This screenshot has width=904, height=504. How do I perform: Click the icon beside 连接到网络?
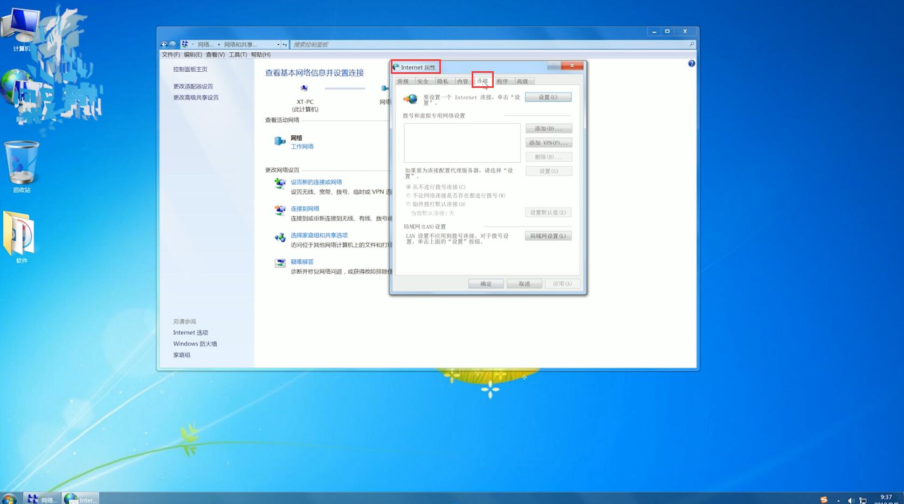coord(280,210)
